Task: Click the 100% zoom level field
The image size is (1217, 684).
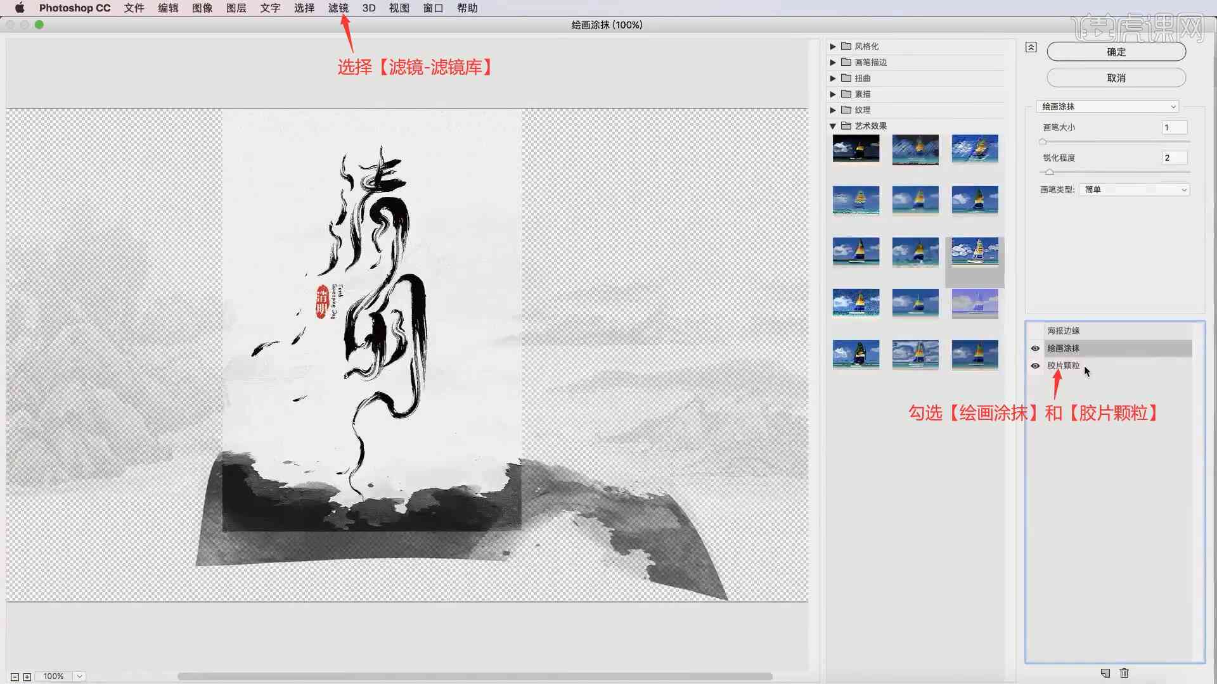Action: tap(54, 676)
